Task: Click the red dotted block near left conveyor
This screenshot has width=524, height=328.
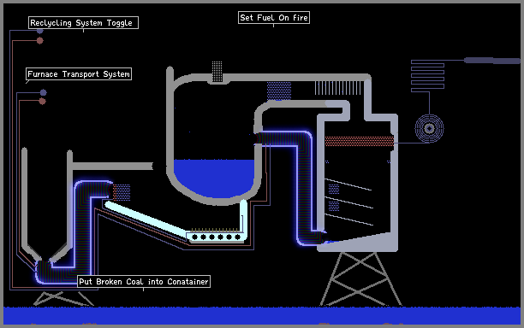Action: [122, 192]
